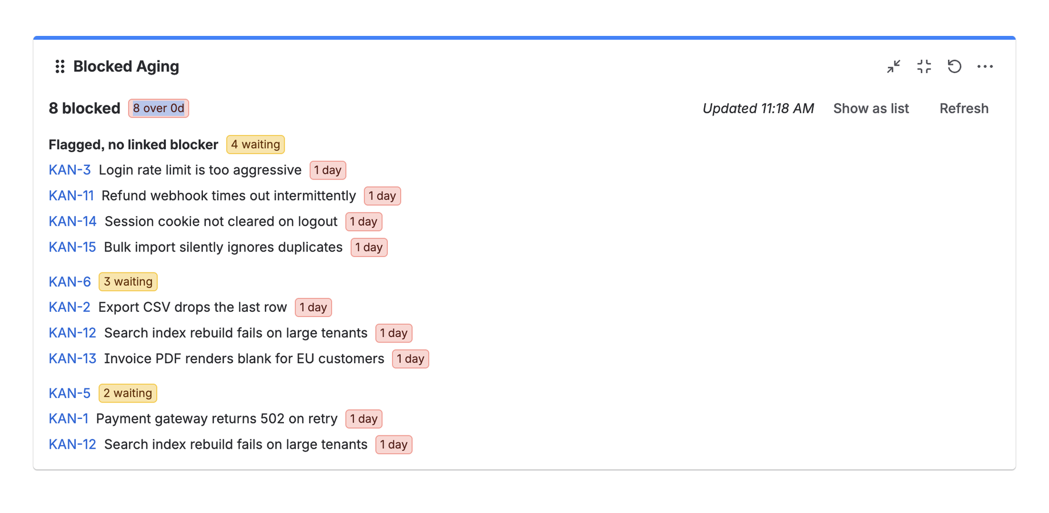Image resolution: width=1049 pixels, height=513 pixels.
Task: Click the collapse to corners icon
Action: 924,67
